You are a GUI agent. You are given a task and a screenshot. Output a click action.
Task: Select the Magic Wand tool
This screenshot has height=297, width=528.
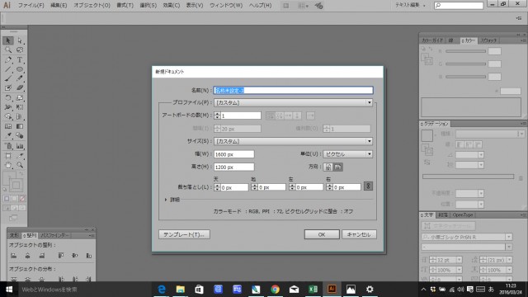[x=8, y=50]
